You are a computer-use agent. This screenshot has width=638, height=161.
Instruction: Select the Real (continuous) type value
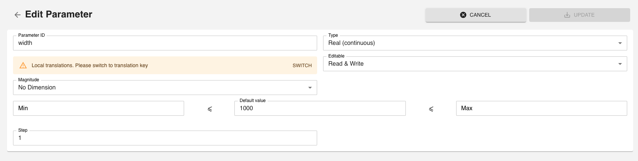(x=351, y=43)
